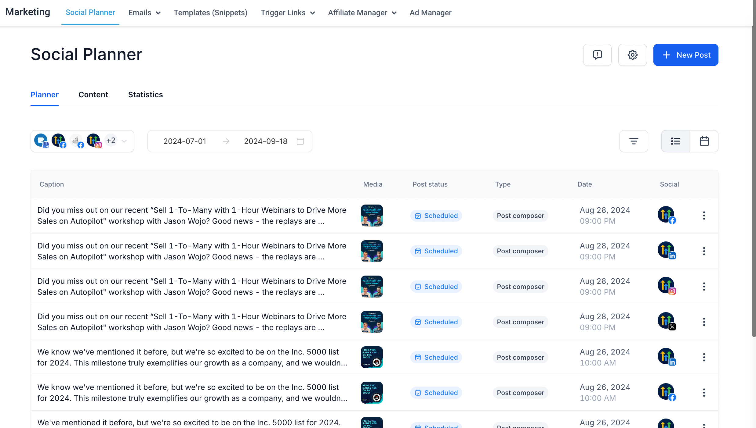The width and height of the screenshot is (756, 428).
Task: Open more options for X Aug 28 post
Action: [x=704, y=322]
